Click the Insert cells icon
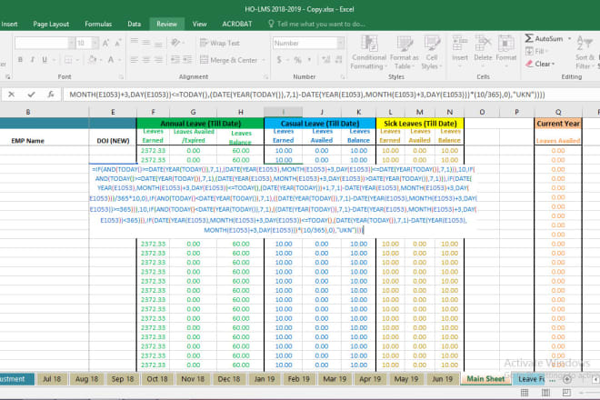This screenshot has width=600, height=400. (460, 43)
